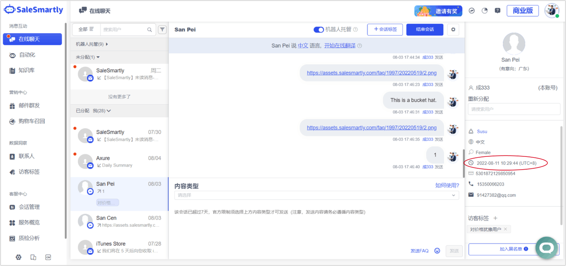Viewport: 566px width, 266px height.
Task: Remove the 对价格犹豫用户 tag
Action: (x=506, y=229)
